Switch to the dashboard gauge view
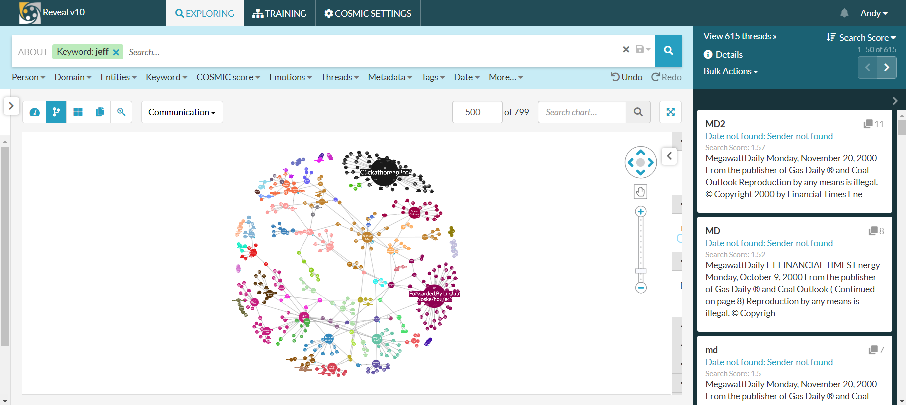The image size is (907, 406). click(x=35, y=112)
